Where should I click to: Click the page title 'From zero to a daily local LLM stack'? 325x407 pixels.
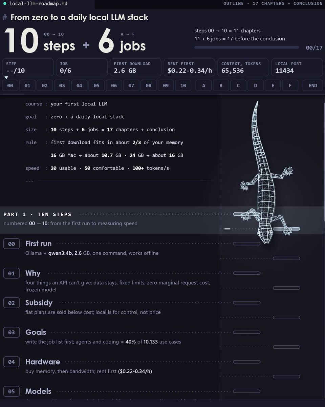point(80,17)
